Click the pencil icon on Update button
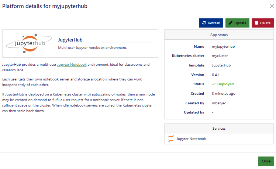276x169 pixels. click(231, 23)
